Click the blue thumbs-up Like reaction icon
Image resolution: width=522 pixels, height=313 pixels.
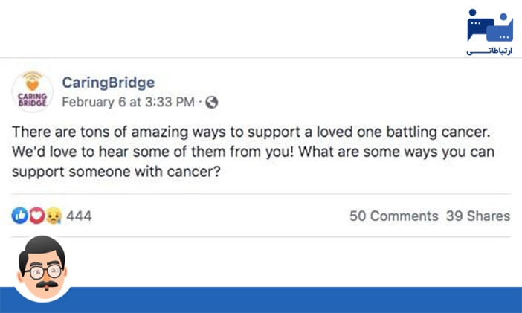tap(20, 216)
